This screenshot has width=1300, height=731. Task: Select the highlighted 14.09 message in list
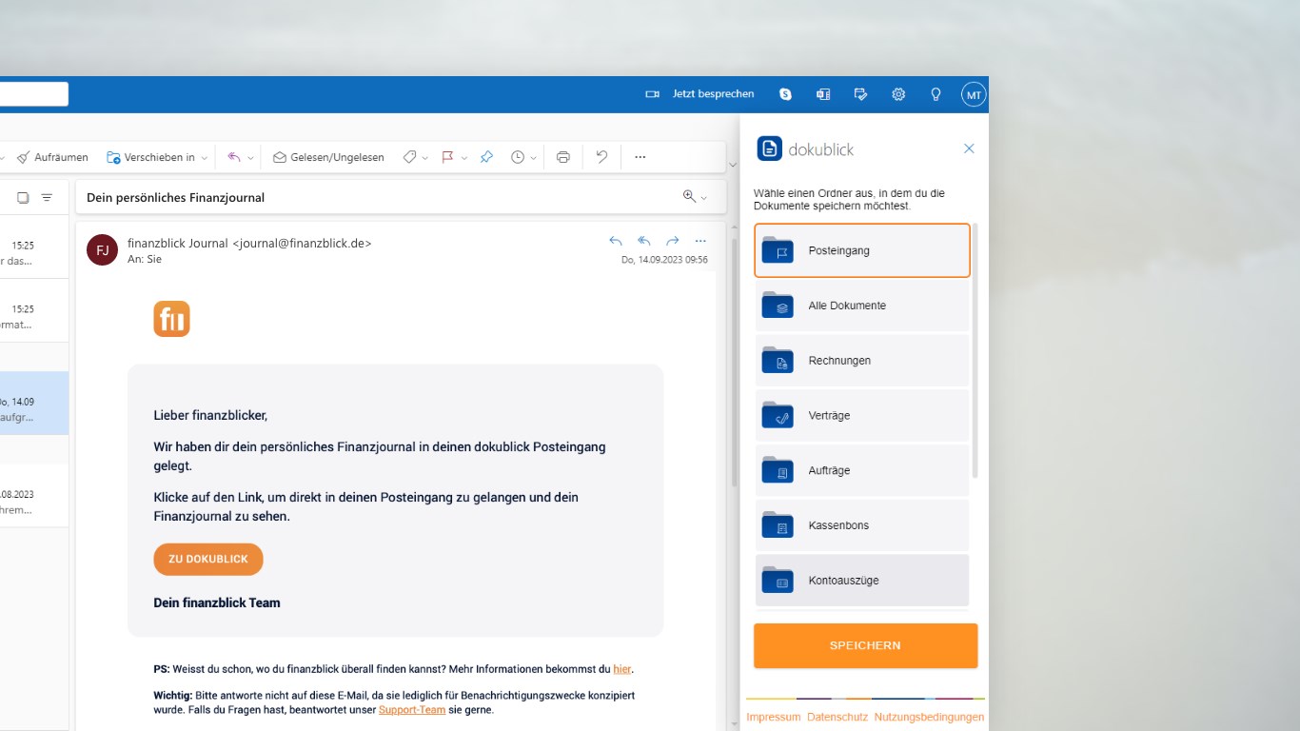pyautogui.click(x=34, y=403)
